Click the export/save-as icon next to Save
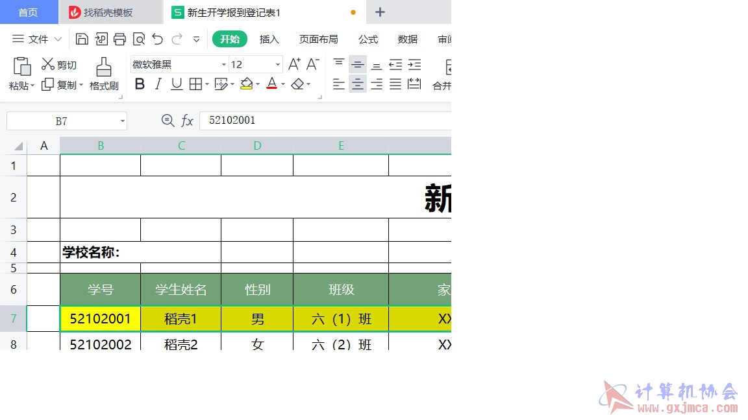Screen dimensions: 748x420 point(101,39)
